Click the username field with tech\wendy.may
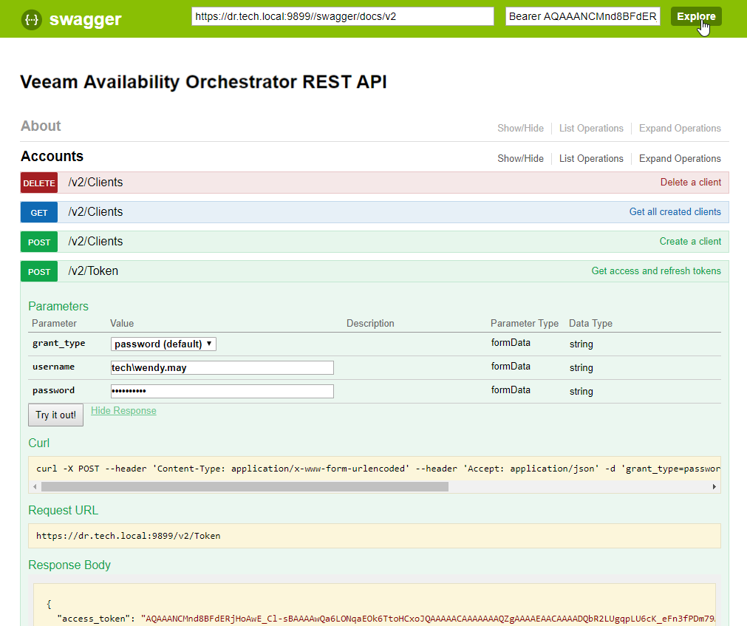Viewport: 747px width, 626px height. tap(222, 368)
